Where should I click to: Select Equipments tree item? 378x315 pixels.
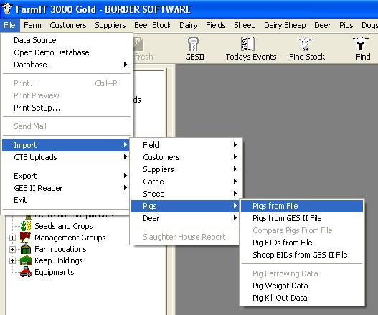tap(55, 272)
